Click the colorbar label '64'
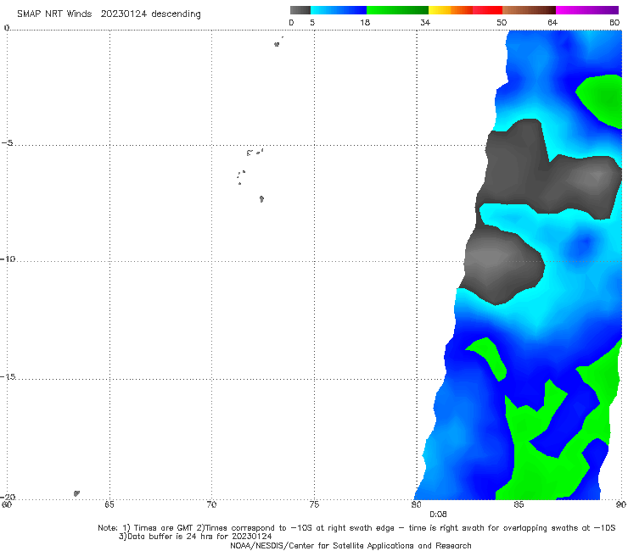 click(x=552, y=23)
